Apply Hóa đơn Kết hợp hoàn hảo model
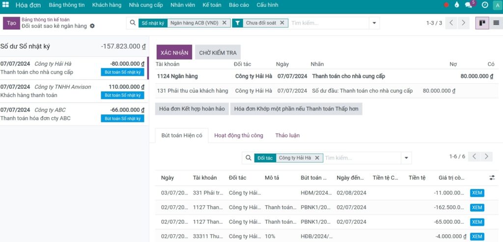503x242 pixels. 192,108
